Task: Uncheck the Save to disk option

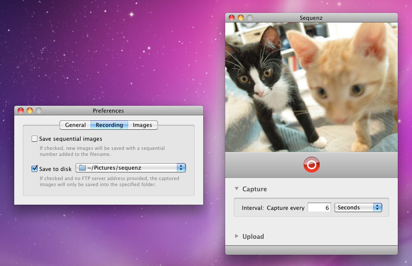Action: point(35,168)
